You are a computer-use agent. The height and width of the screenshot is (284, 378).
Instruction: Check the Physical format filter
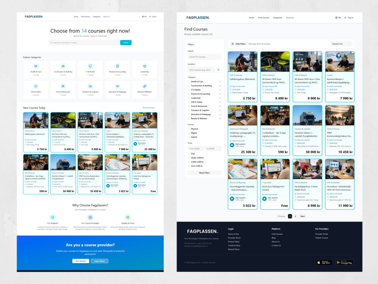click(189, 129)
